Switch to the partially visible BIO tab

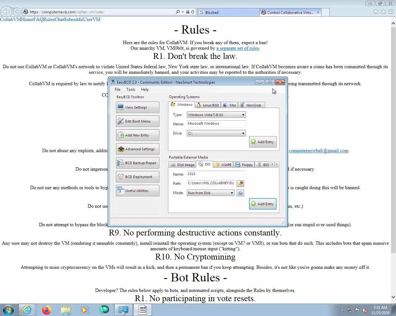click(263, 165)
